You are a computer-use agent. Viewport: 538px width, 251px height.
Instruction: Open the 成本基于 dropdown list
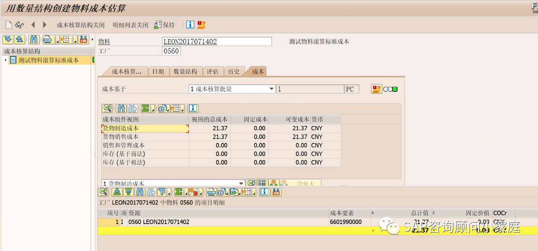tap(272, 89)
